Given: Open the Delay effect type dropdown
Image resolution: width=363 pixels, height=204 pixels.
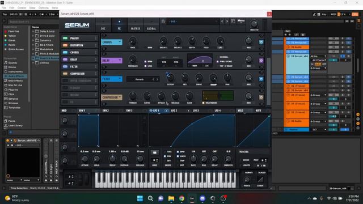Looking at the screenshot, I should 112,61.
